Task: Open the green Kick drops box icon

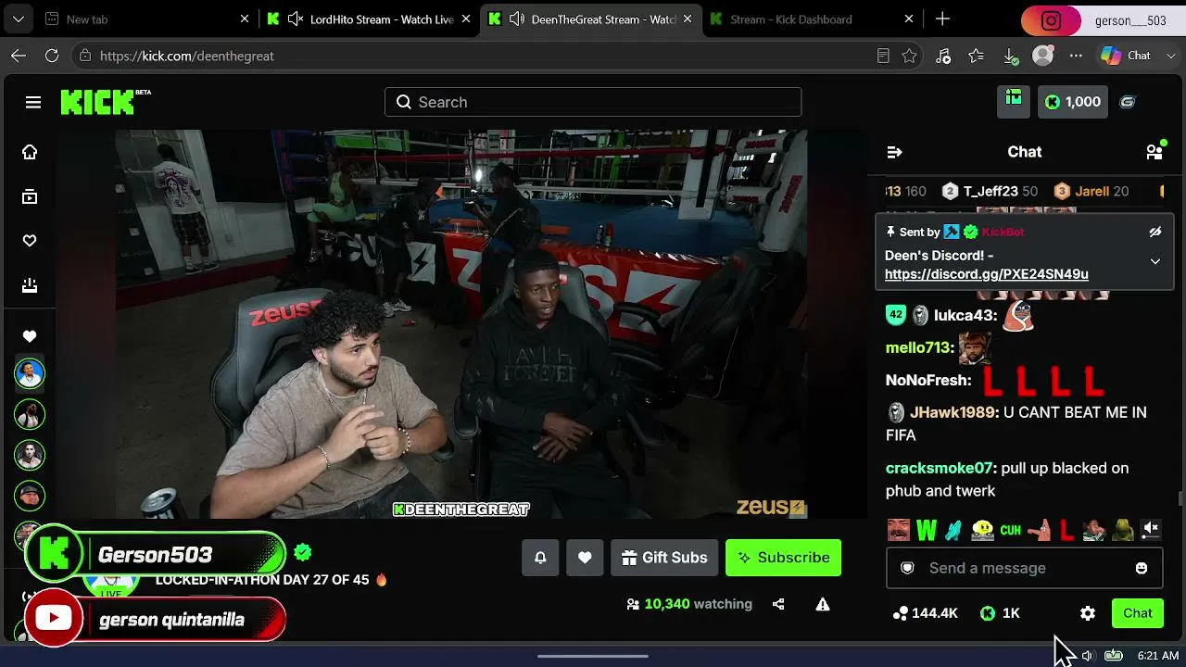Action: (x=1014, y=102)
